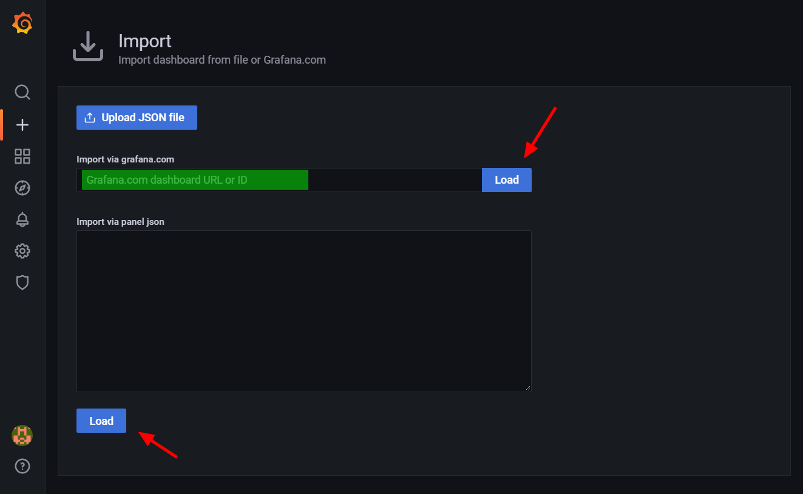Open the Dashboards four-squares sidebar icon
Screen dimensions: 803x494
(x=22, y=156)
